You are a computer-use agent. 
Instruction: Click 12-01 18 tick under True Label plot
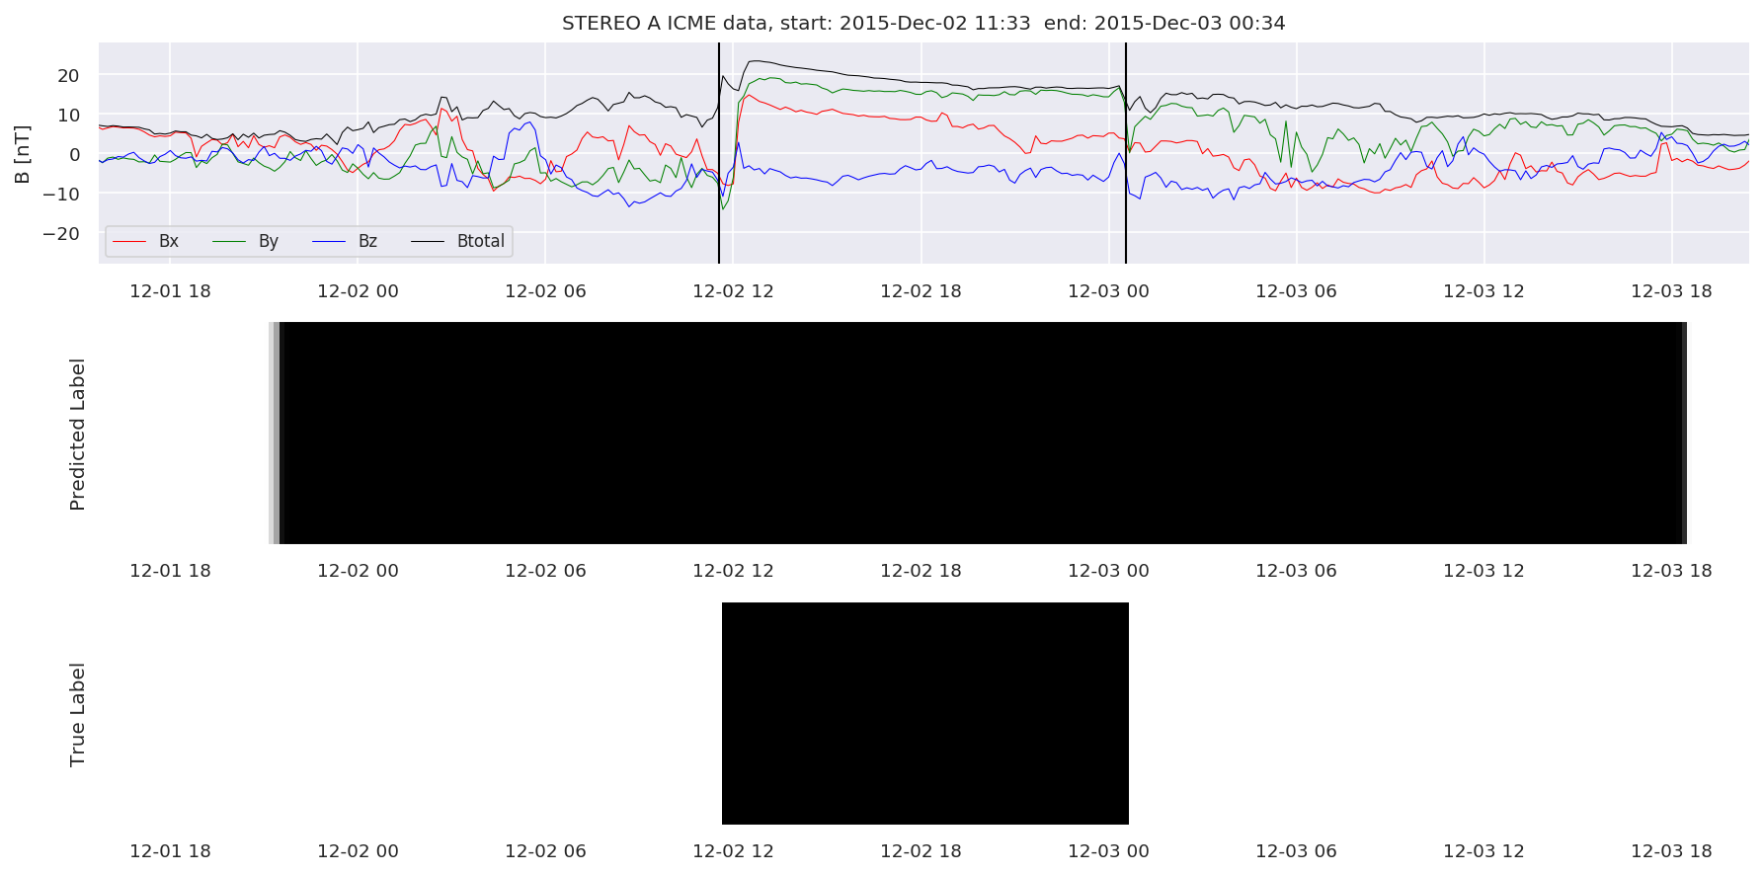[170, 851]
